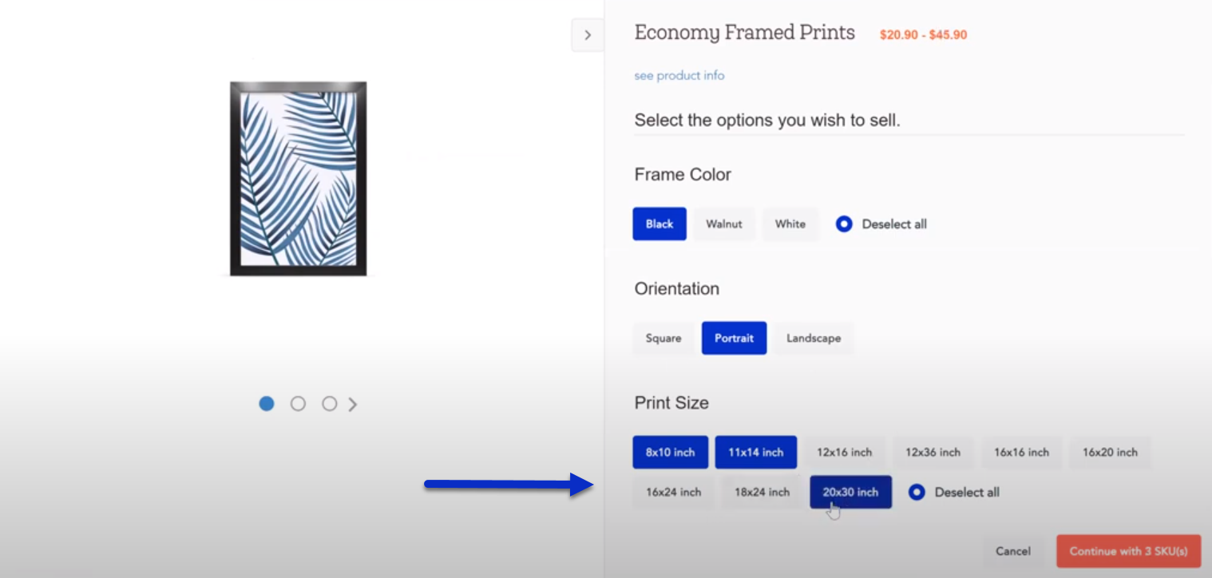Select the third carousel dot indicator
The height and width of the screenshot is (578, 1212).
(329, 404)
